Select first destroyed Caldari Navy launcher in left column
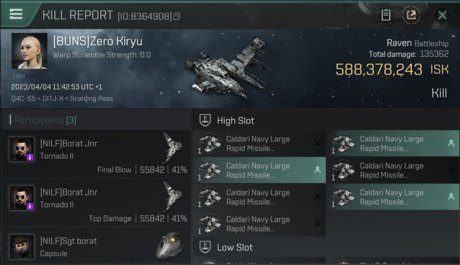 (x=259, y=143)
